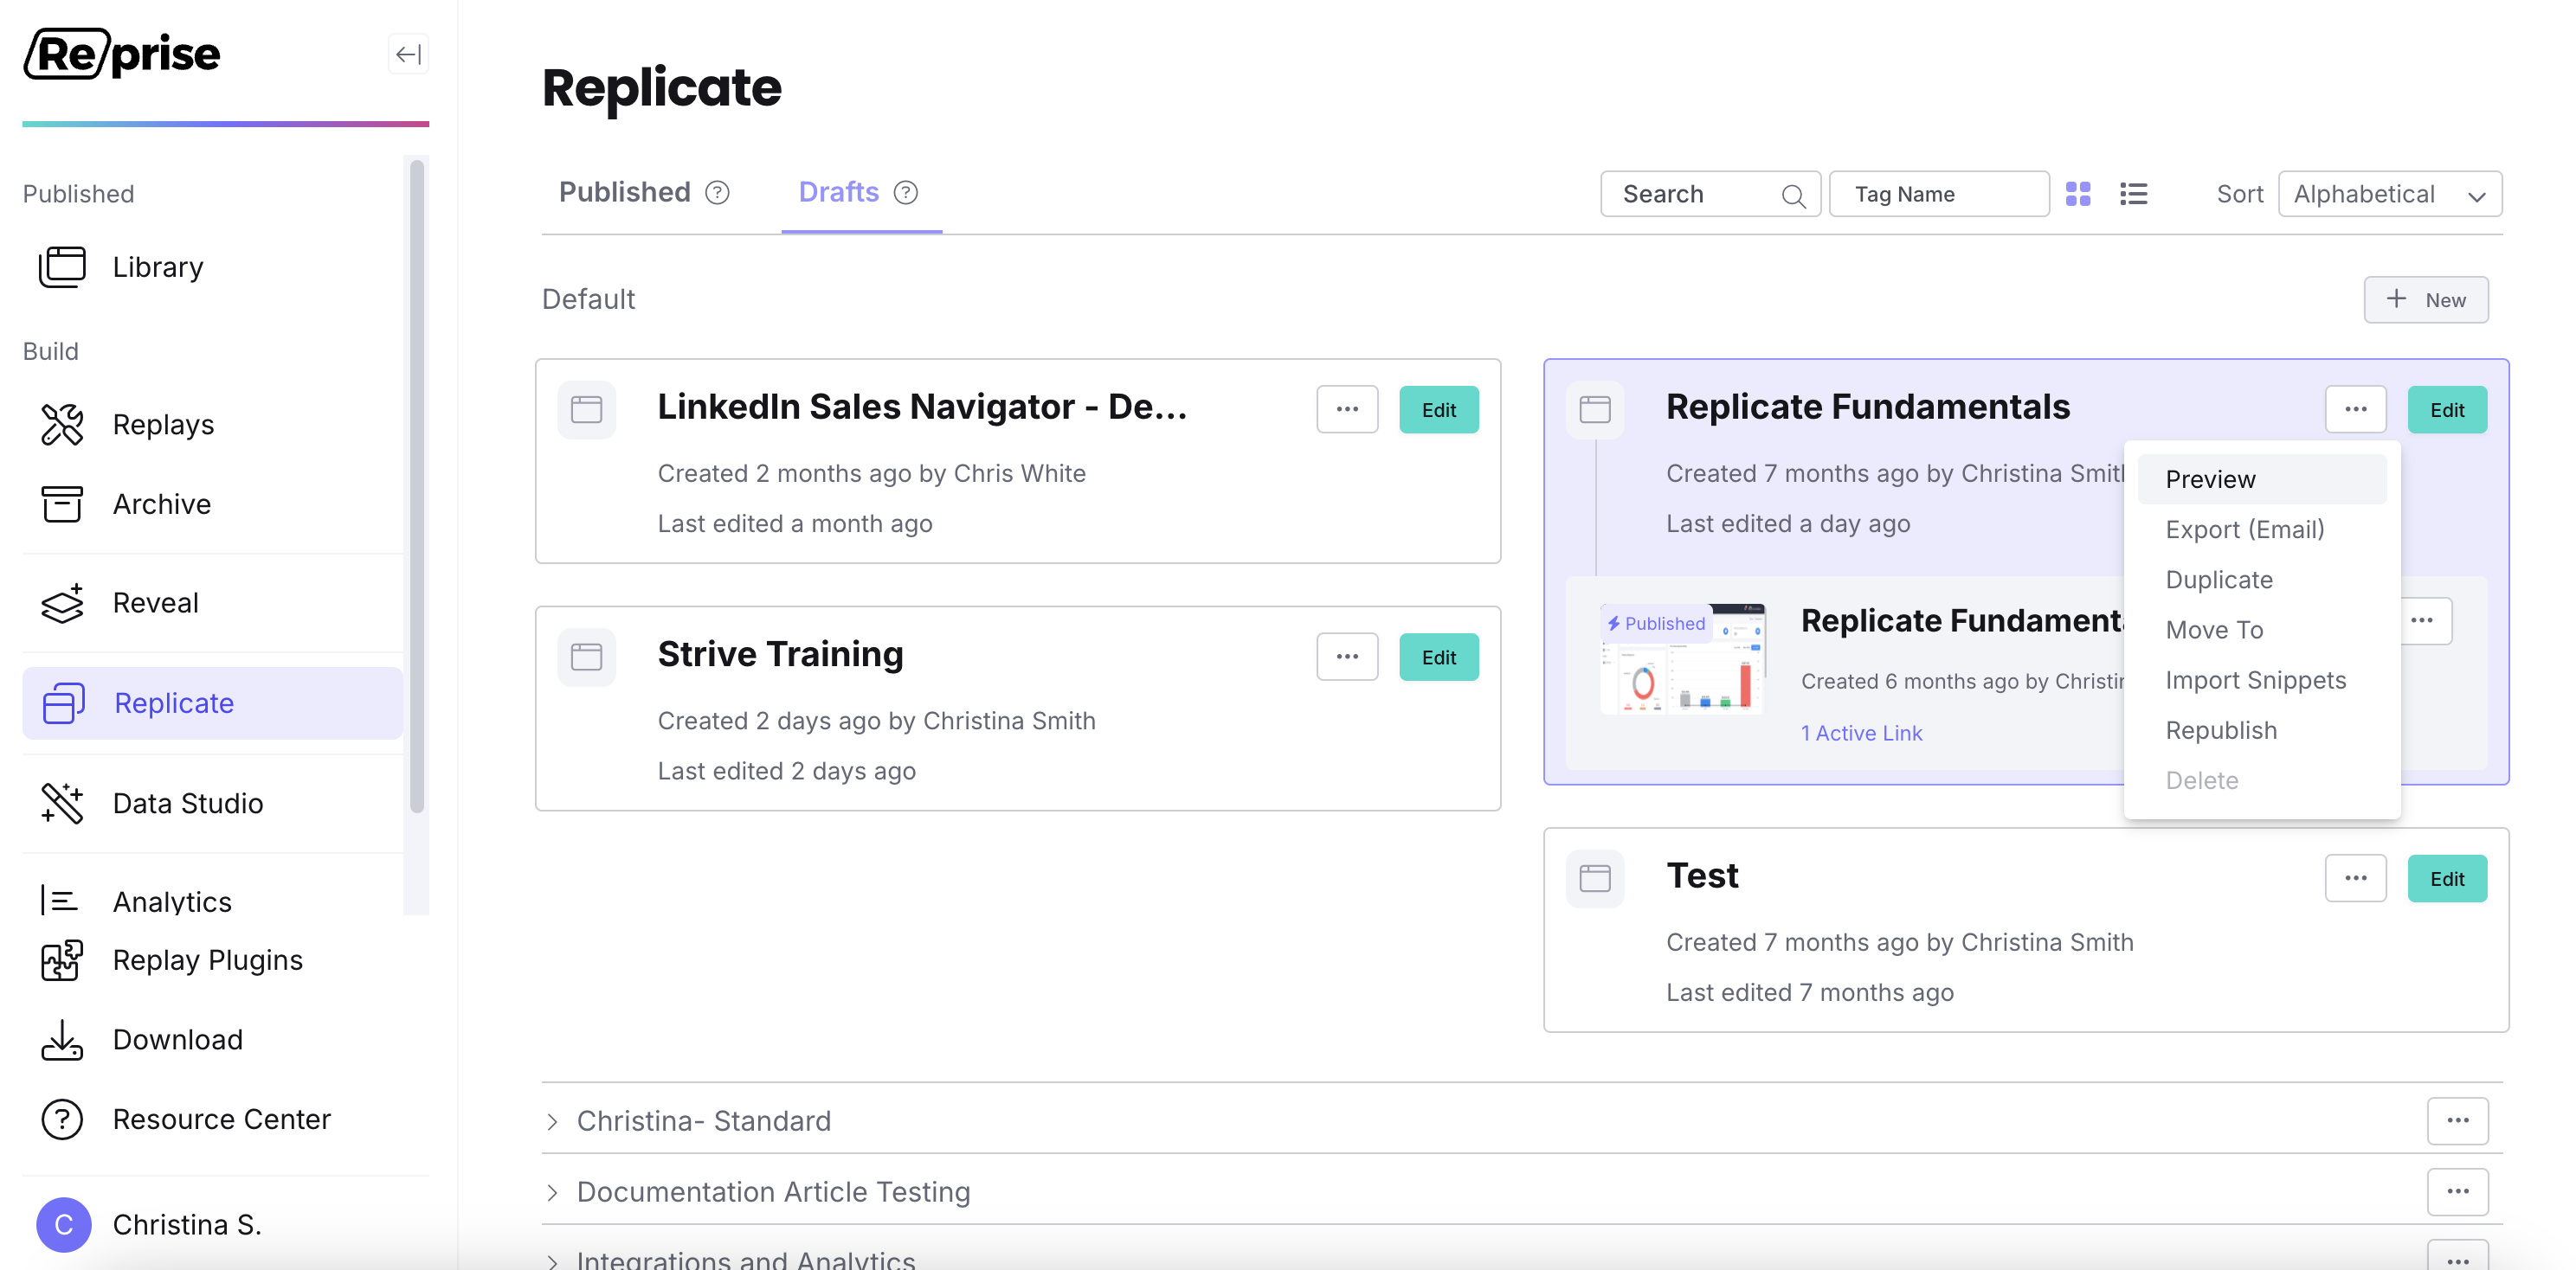Click the sidebar scrollbar
2576x1270 pixels.
click(x=416, y=486)
